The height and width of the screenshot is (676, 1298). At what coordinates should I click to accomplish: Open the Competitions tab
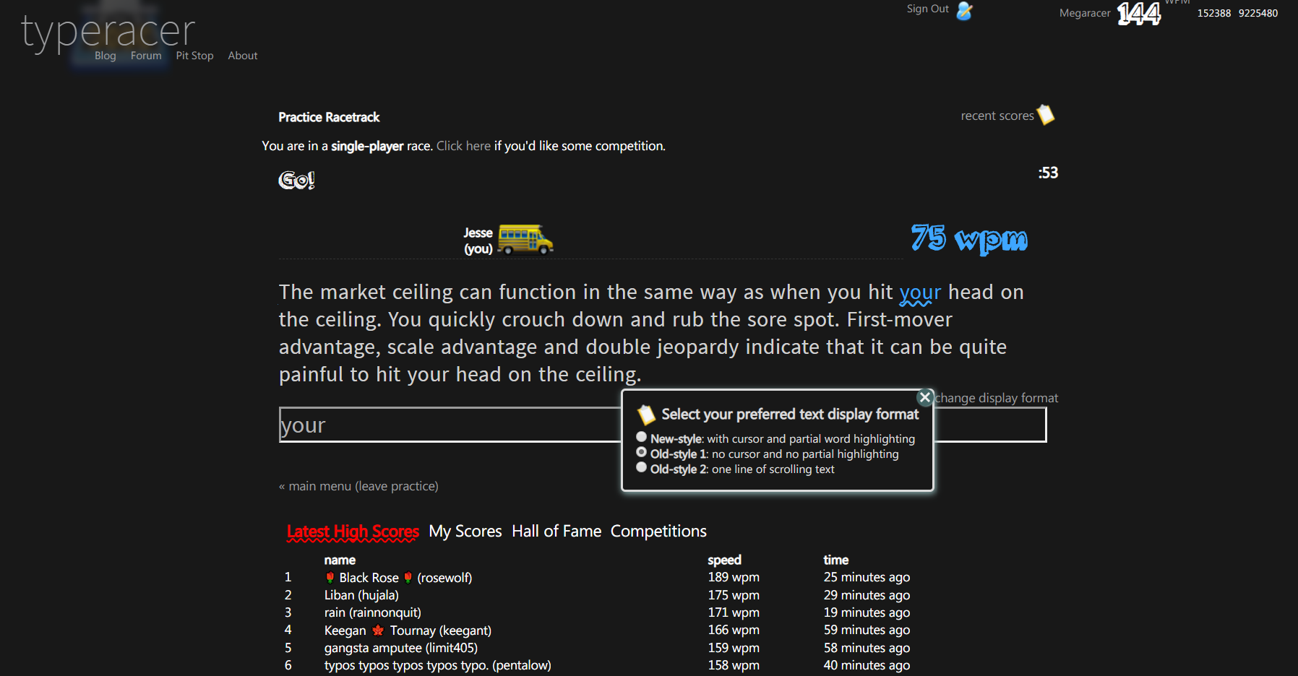pos(658,532)
